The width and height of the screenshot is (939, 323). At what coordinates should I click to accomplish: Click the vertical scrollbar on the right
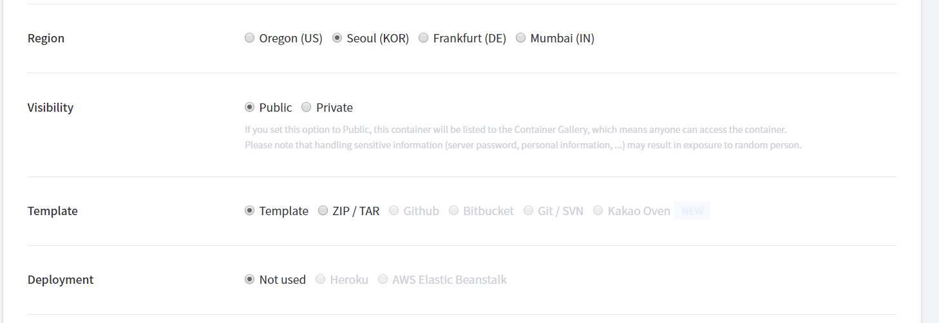tap(931, 161)
